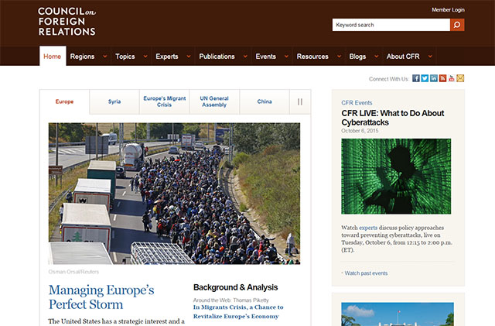Open the Experts nav item
This screenshot has width=495, height=326.
[x=167, y=57]
